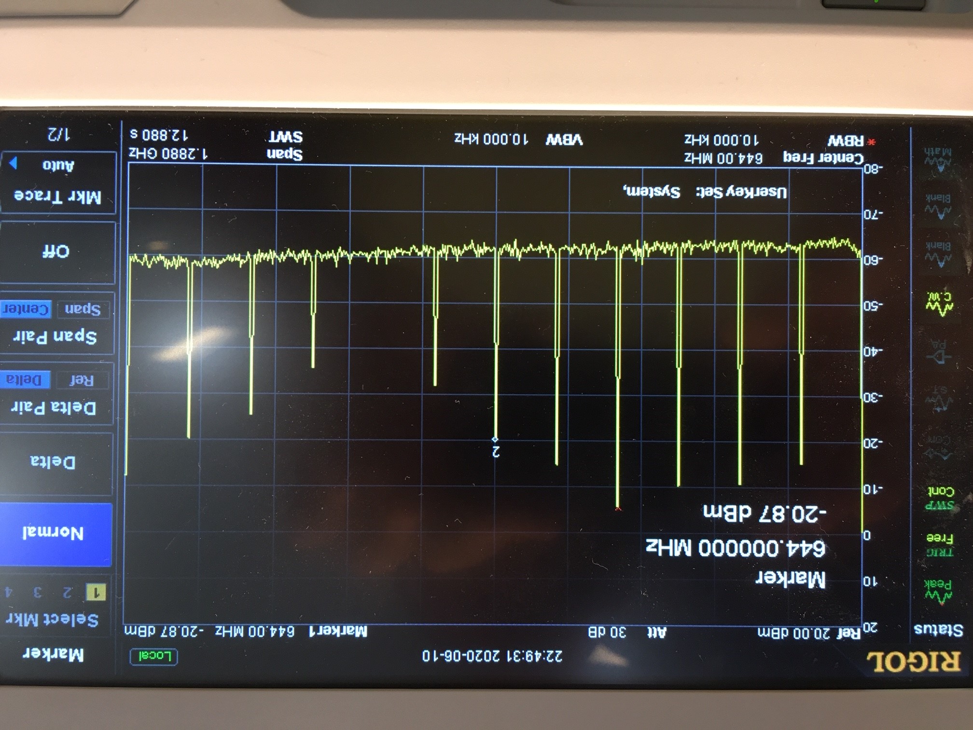Click the Math trace status icon
This screenshot has width=973, height=730.
click(938, 160)
